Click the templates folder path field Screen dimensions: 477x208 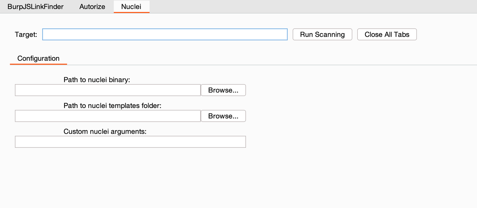coord(108,116)
